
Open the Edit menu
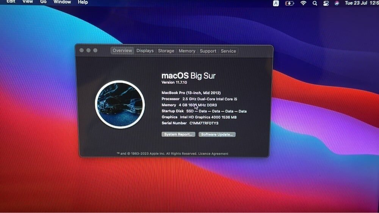[x=11, y=2]
